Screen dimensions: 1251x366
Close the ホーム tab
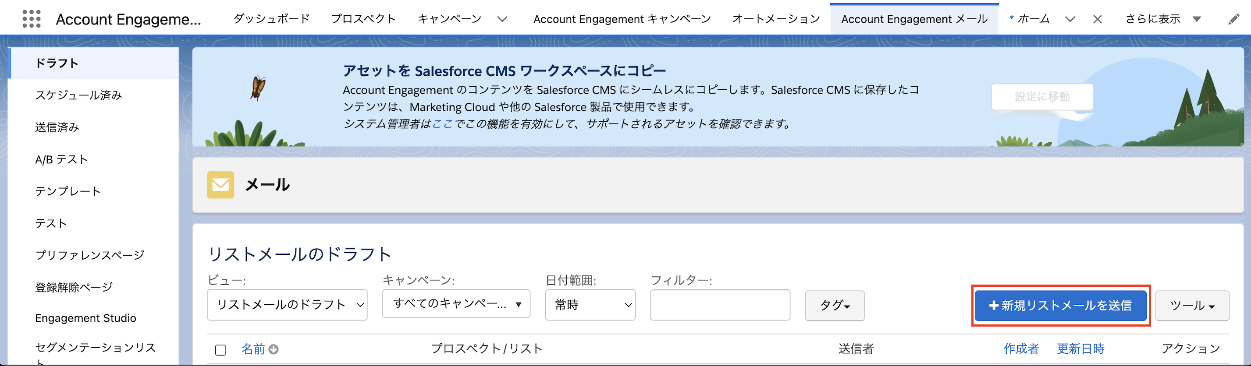point(1097,19)
